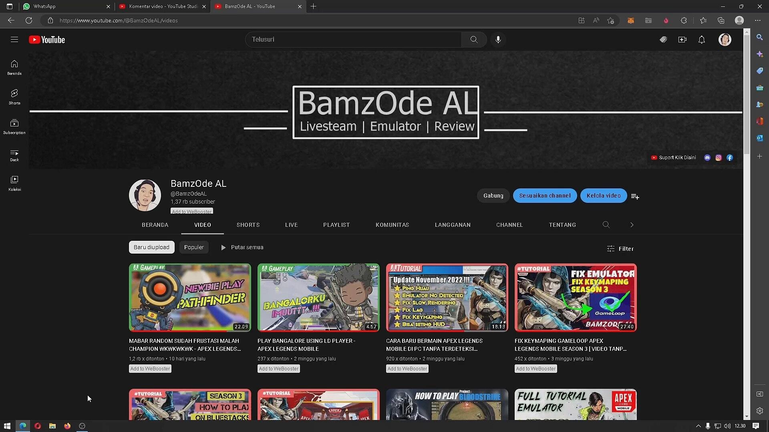
Task: Switch to the PLAYLIST channel tab
Action: (x=336, y=225)
